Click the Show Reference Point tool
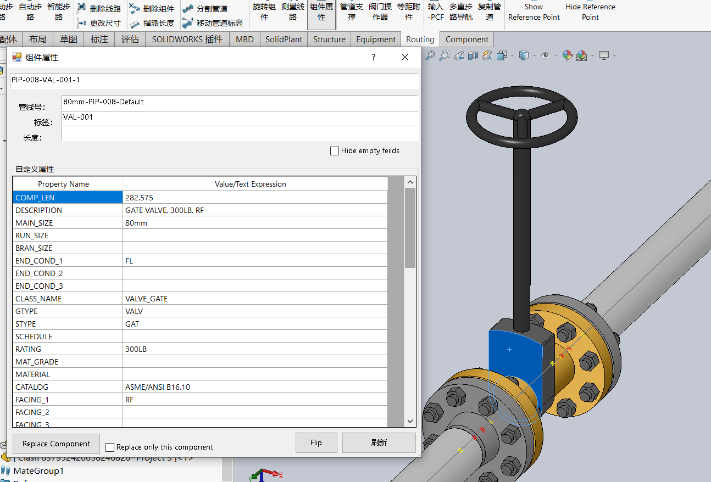 [534, 12]
